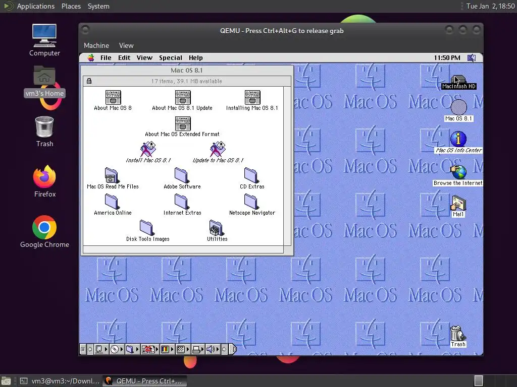Open the QEMU Machine menu

96,45
